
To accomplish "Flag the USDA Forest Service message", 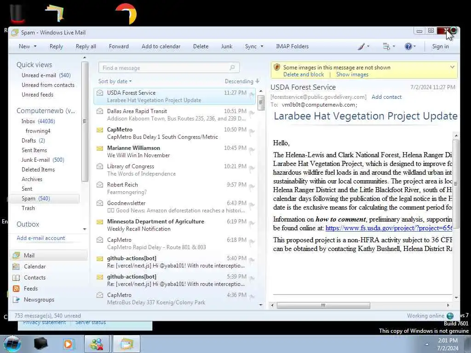I will click(252, 95).
